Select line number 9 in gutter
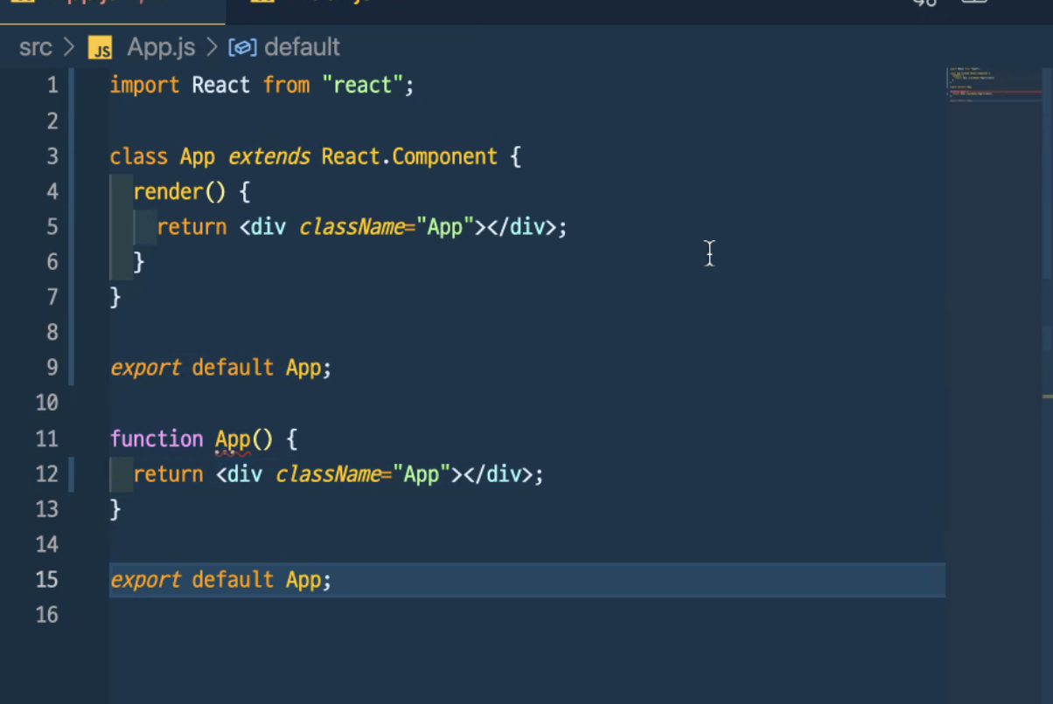 coord(52,368)
